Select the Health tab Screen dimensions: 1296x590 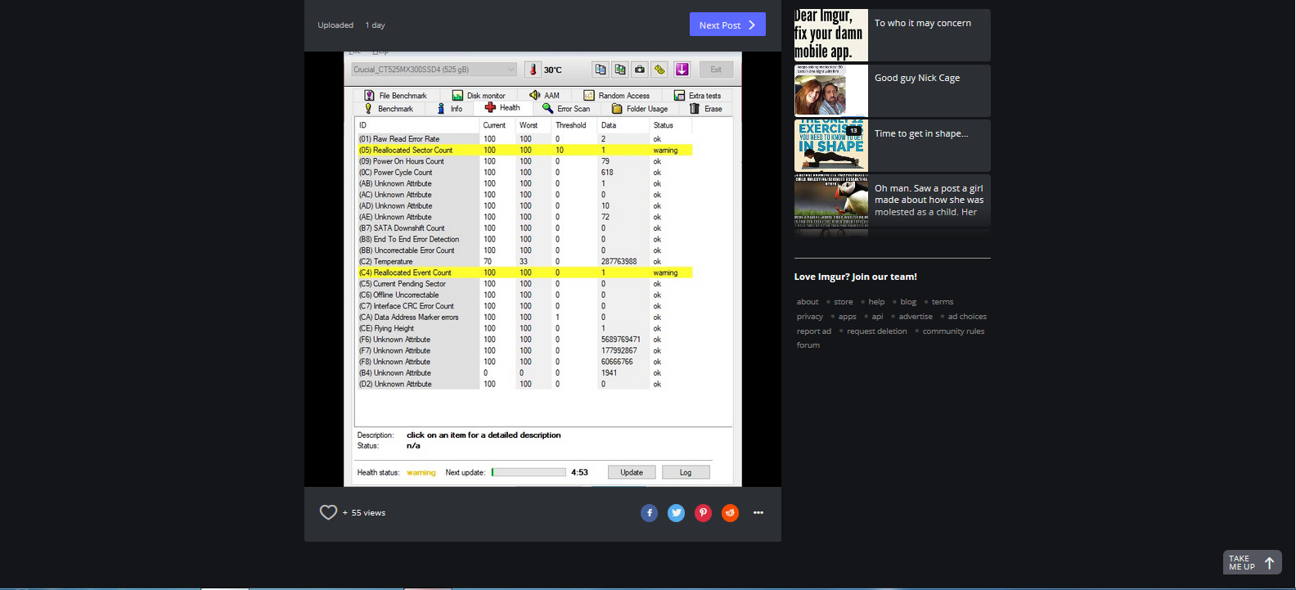point(502,108)
